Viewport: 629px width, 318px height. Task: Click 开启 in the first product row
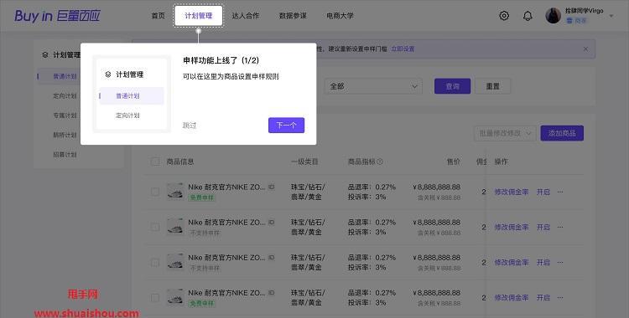tap(543, 192)
